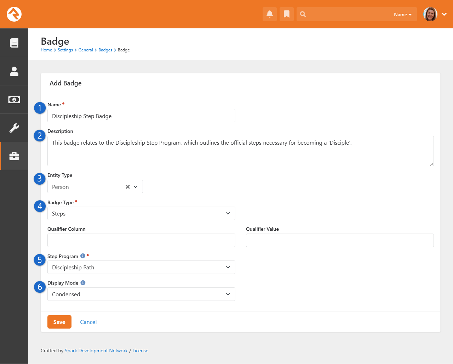The image size is (453, 364).
Task: Click the Badge Type label
Action: point(61,202)
